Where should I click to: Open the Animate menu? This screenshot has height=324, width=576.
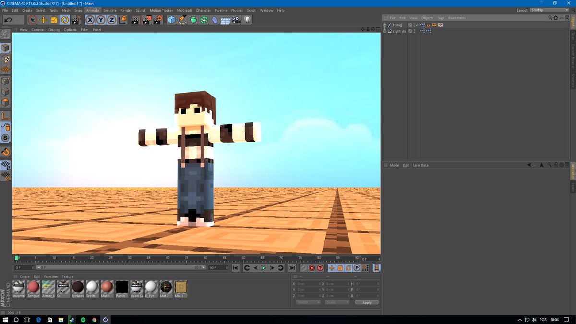(x=93, y=10)
